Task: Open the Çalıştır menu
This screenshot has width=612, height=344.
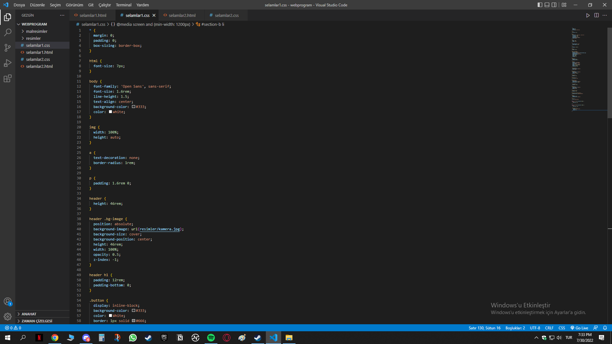Action: [105, 5]
